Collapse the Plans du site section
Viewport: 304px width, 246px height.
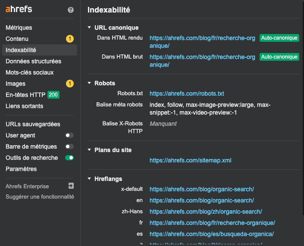pos(89,150)
